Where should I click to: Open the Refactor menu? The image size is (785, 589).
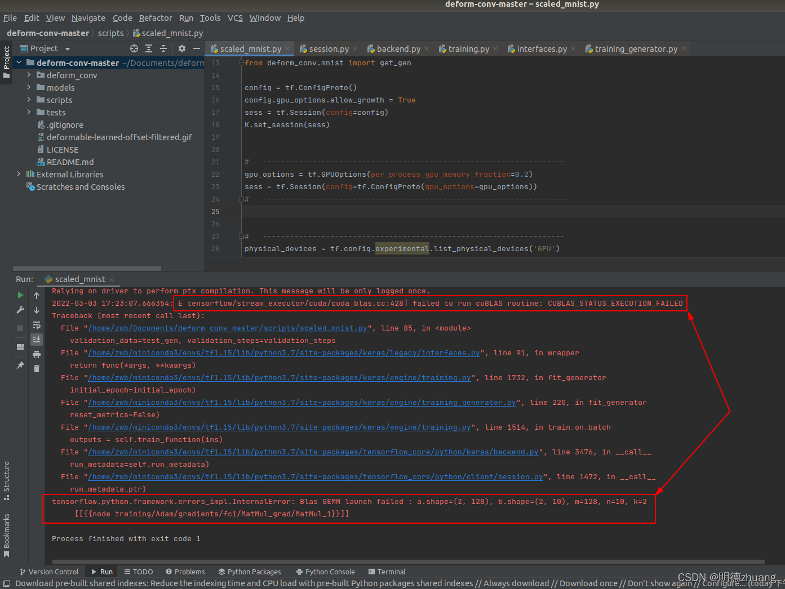tap(156, 18)
